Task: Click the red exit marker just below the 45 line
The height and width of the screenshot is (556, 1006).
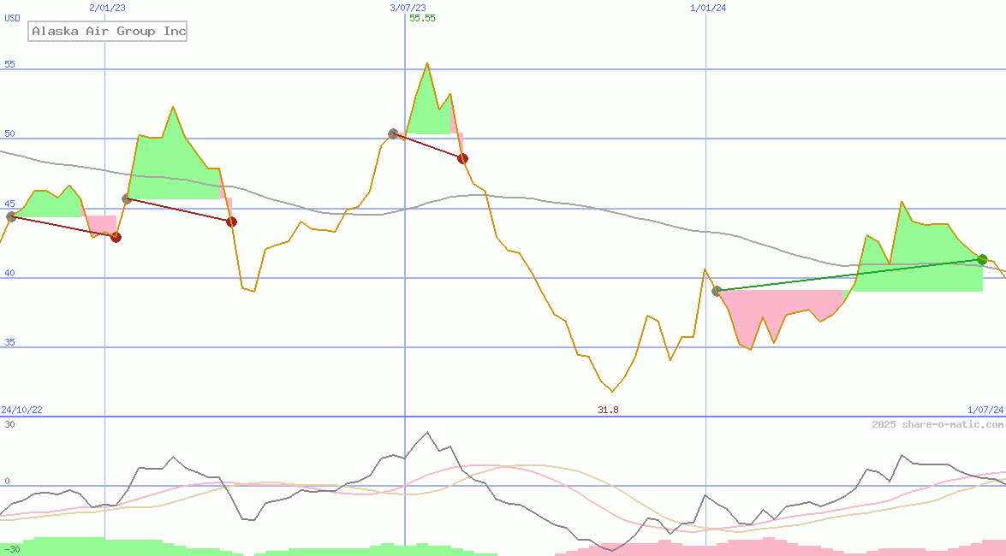Action: pos(231,222)
